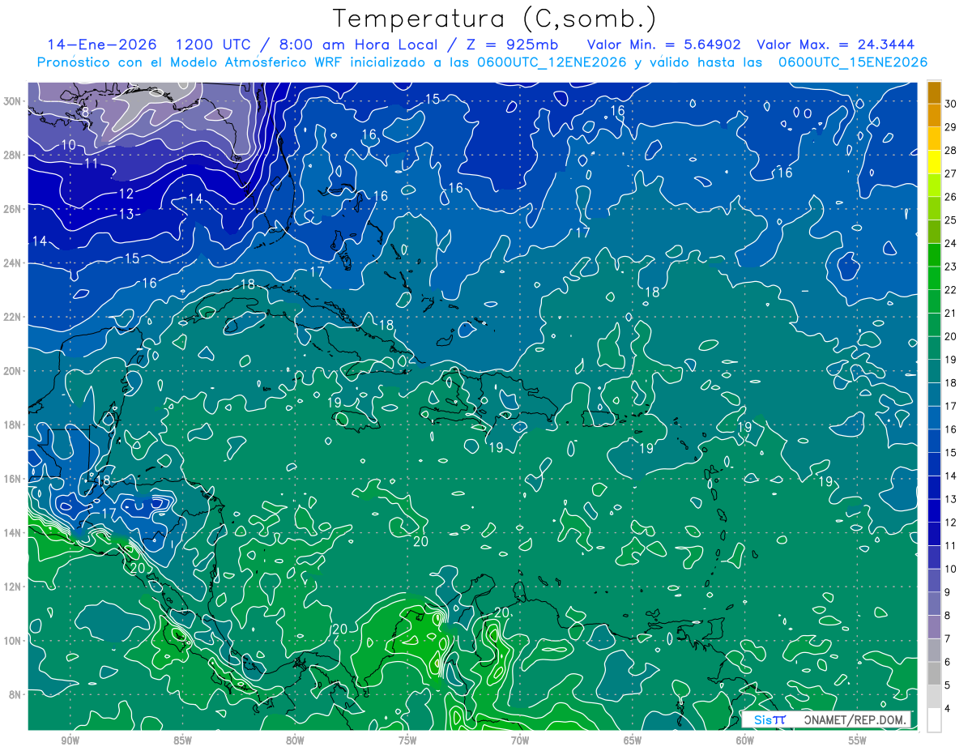Click the '12' isotherm contour label
Image resolution: width=972 pixels, height=751 pixels.
pyautogui.click(x=126, y=194)
